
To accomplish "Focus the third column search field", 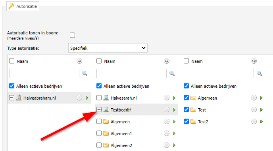I will (x=219, y=74).
